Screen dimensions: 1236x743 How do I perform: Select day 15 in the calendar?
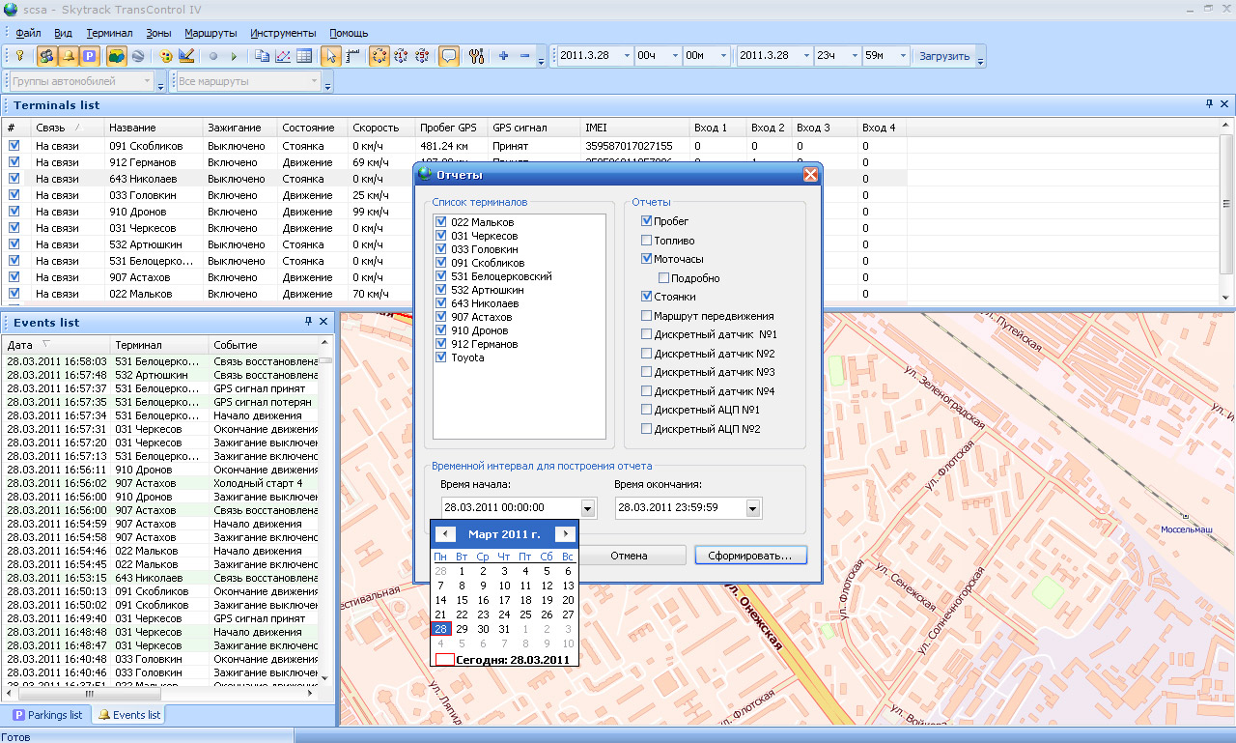(462, 600)
